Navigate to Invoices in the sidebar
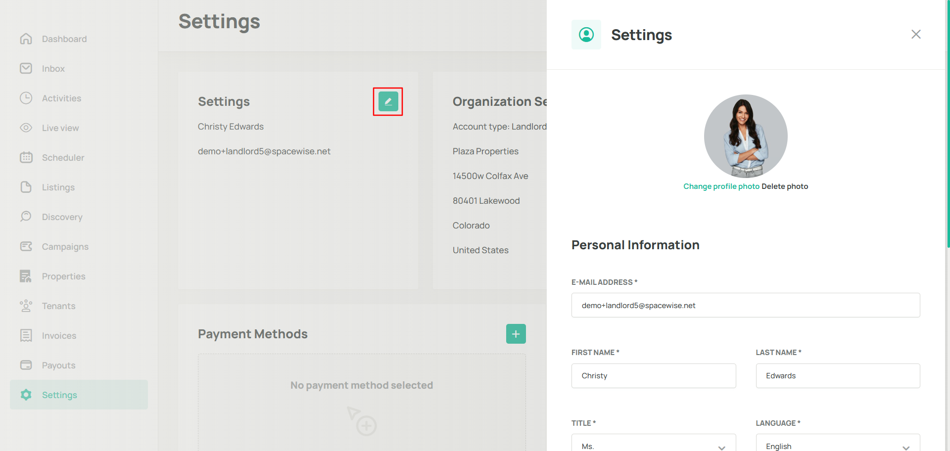The image size is (950, 451). [59, 336]
